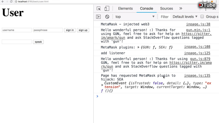This screenshot has height=123, width=219.
Task: Open the gun.js:879 source link
Action: tap(200, 59)
